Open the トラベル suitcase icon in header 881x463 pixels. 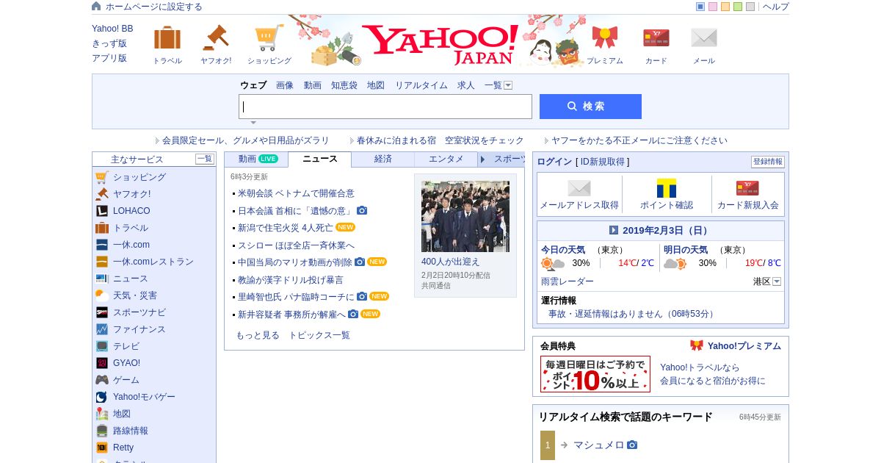(167, 37)
